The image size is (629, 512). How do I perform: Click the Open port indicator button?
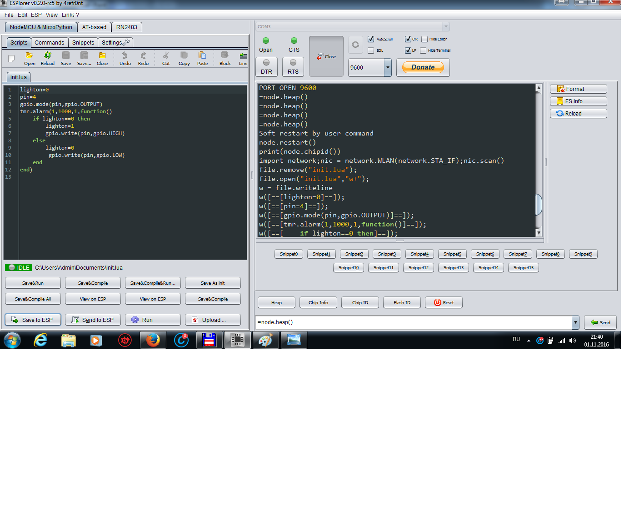pyautogui.click(x=266, y=45)
